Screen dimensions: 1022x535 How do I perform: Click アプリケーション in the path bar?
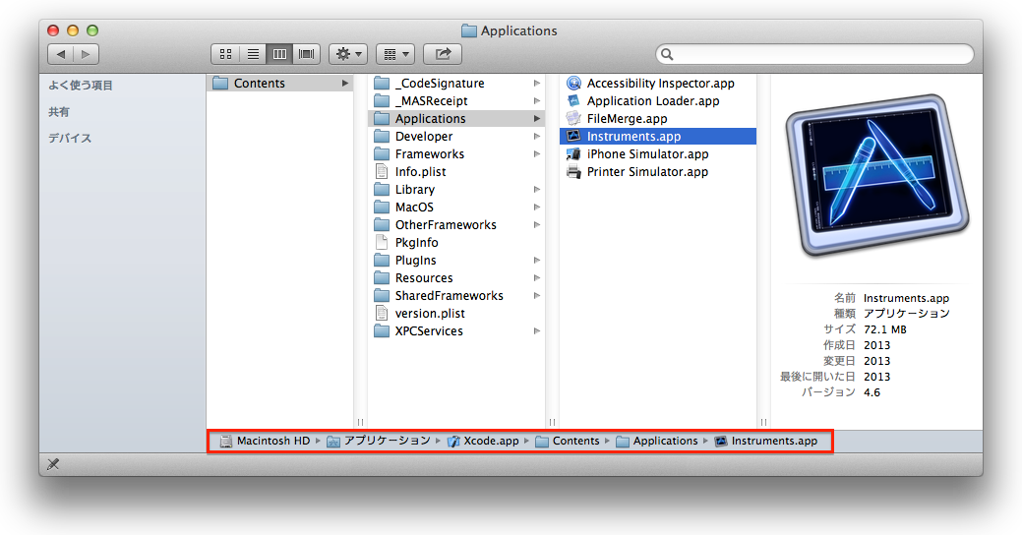click(x=379, y=442)
